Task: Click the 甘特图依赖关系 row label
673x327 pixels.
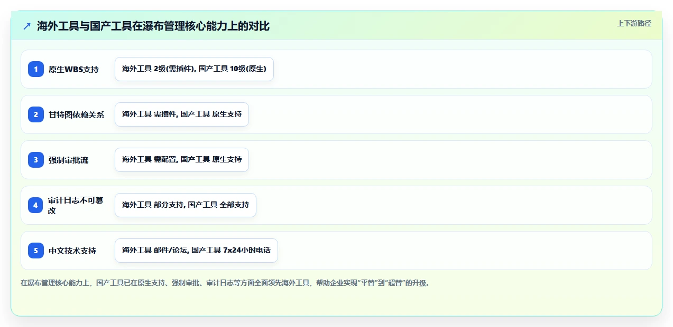Action: point(76,114)
